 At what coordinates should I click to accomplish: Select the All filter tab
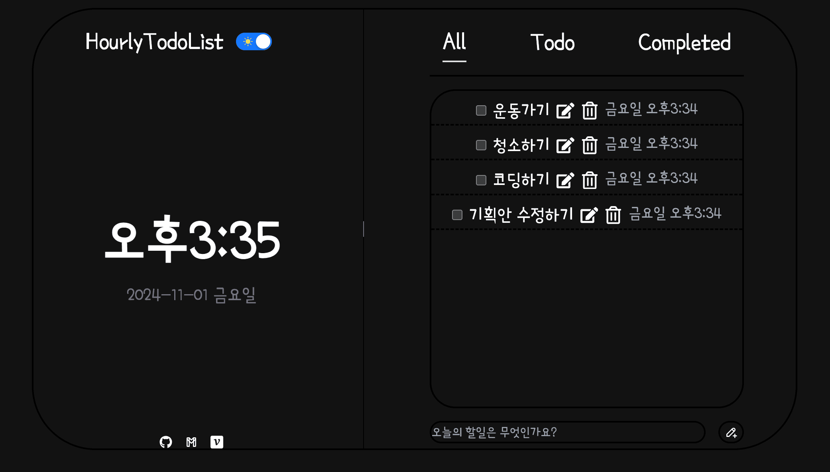tap(454, 41)
